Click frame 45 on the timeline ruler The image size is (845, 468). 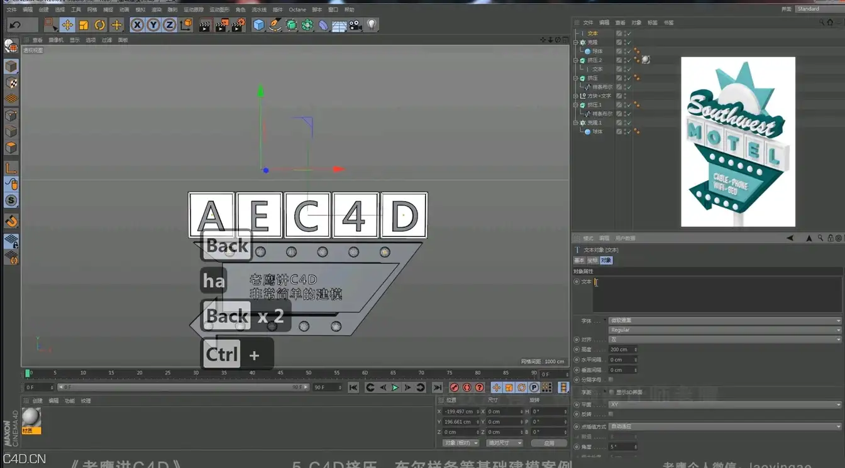280,373
